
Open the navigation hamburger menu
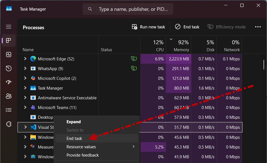[8, 26]
